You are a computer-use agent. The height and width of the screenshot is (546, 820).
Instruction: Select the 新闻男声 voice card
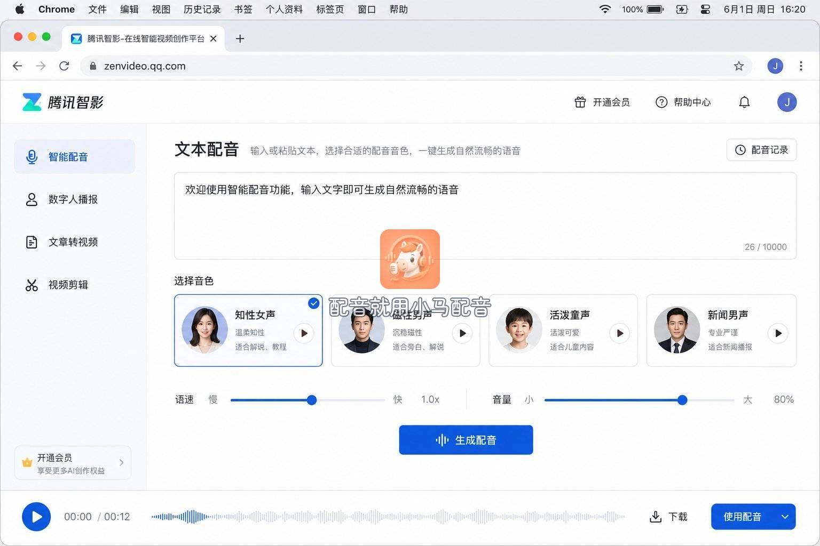(721, 330)
